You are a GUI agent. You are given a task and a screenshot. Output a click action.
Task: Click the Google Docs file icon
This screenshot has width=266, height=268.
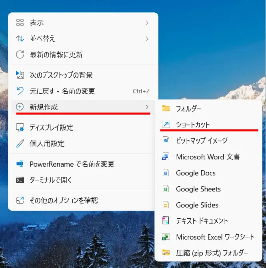(166, 173)
